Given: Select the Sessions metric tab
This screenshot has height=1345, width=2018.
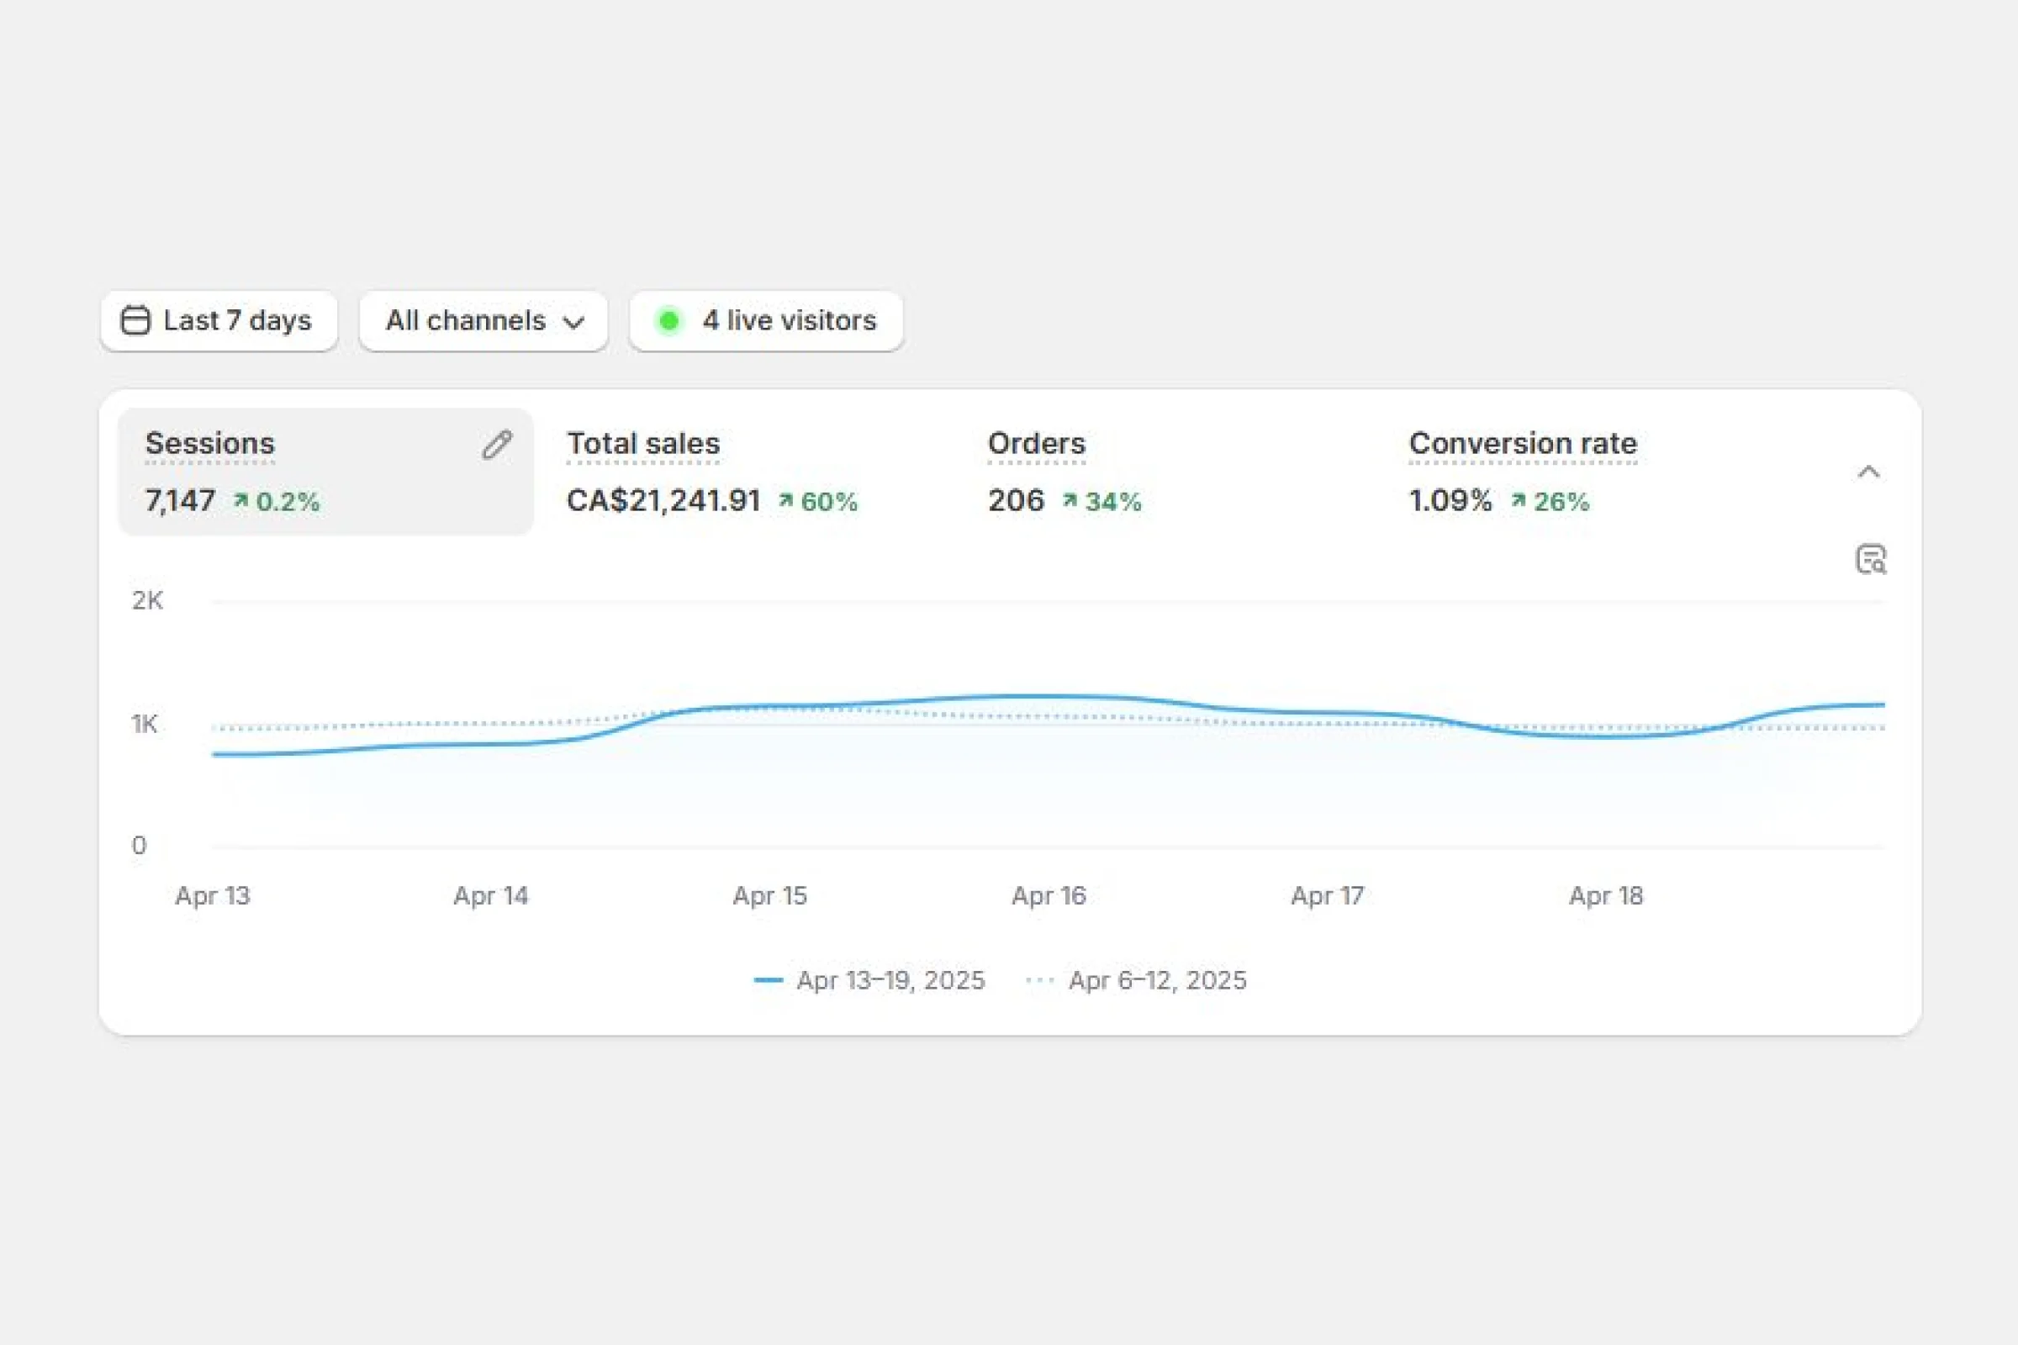Looking at the screenshot, I should pos(210,444).
